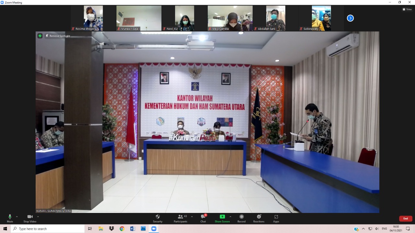This screenshot has width=415, height=233.
Task: Open the View layout menu
Action: (407, 9)
